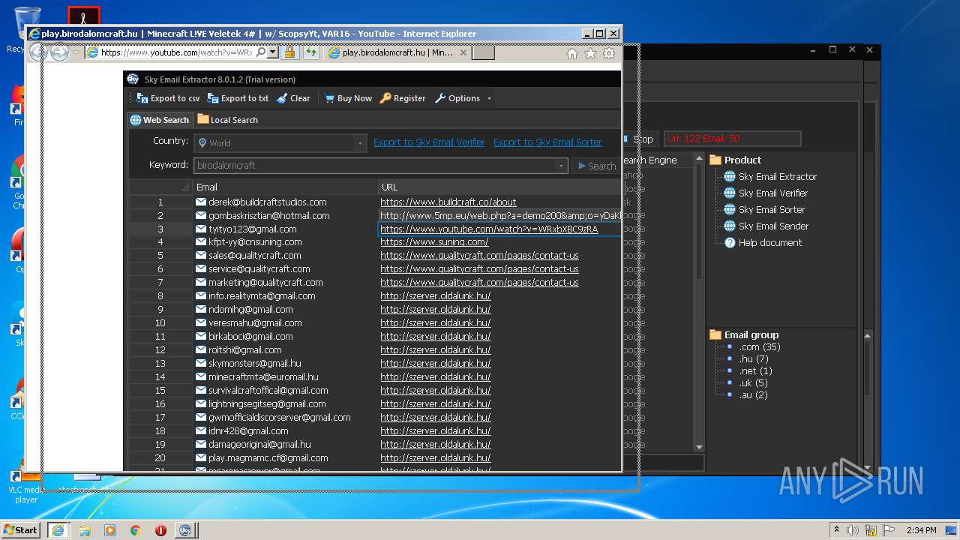Expand the Keyword combo box arrow
Image resolution: width=960 pixels, height=540 pixels.
pos(562,166)
